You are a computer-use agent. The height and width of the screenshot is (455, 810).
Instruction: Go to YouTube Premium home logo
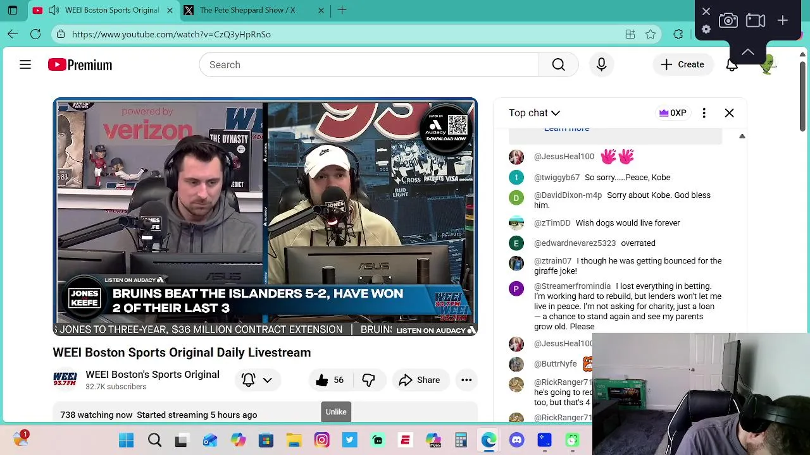click(80, 64)
